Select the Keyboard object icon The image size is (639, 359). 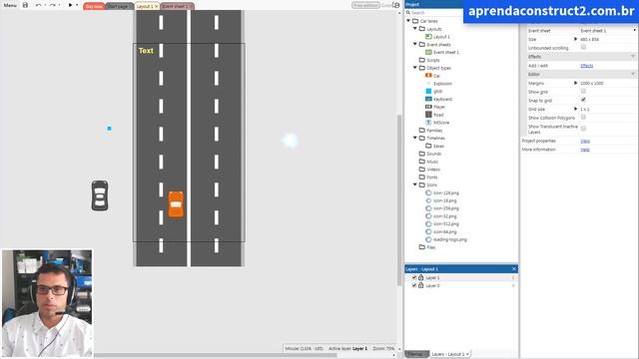point(428,99)
